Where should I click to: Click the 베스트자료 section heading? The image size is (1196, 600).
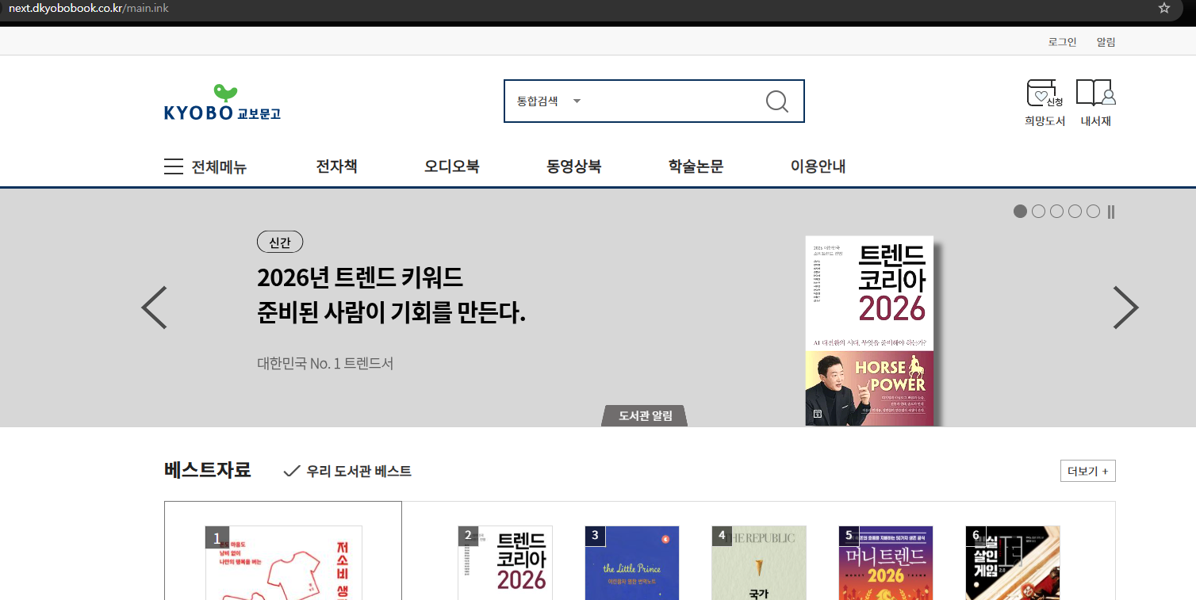click(x=208, y=470)
